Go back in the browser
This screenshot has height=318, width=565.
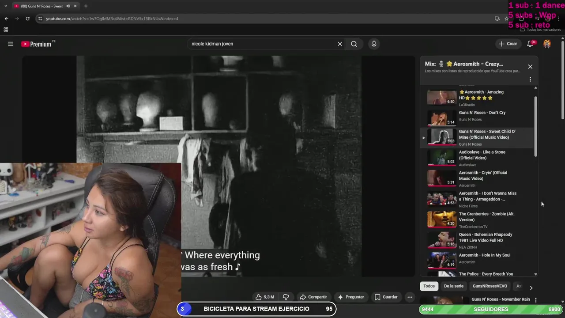6,19
